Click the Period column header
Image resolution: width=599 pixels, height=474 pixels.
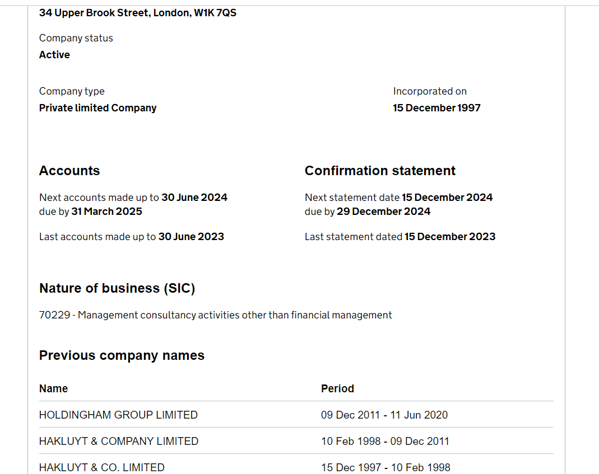click(337, 388)
